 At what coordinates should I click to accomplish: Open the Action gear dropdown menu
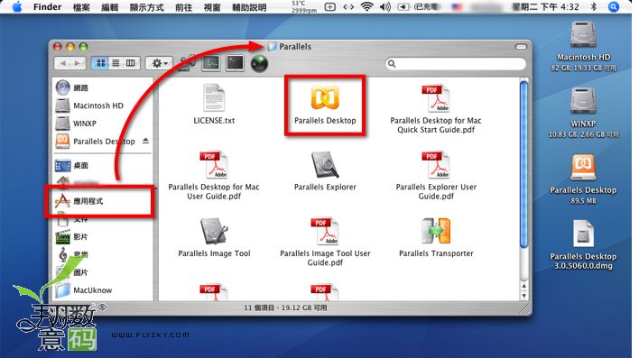160,63
